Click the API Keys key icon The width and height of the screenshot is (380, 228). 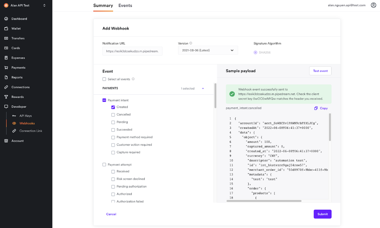click(14, 116)
